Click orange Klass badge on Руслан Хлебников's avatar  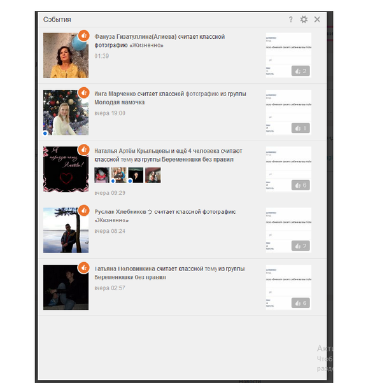83,209
